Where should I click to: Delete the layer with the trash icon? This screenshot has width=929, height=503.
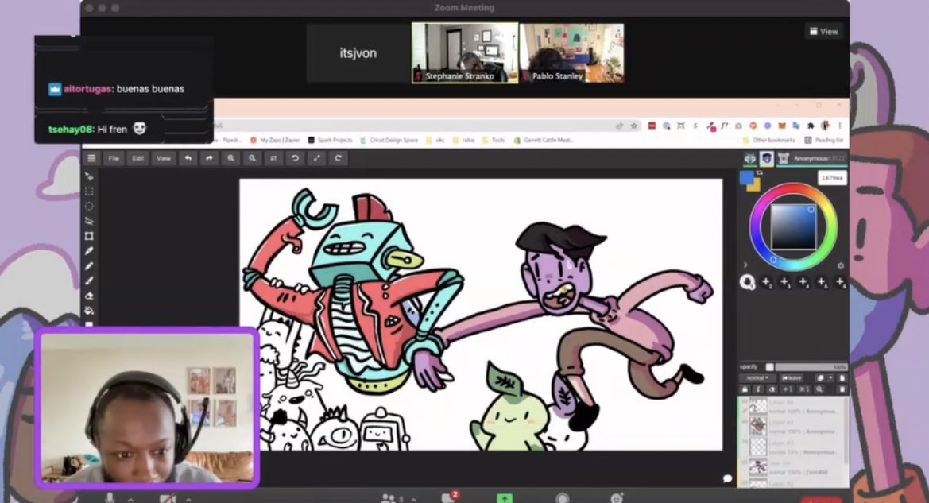[x=842, y=389]
